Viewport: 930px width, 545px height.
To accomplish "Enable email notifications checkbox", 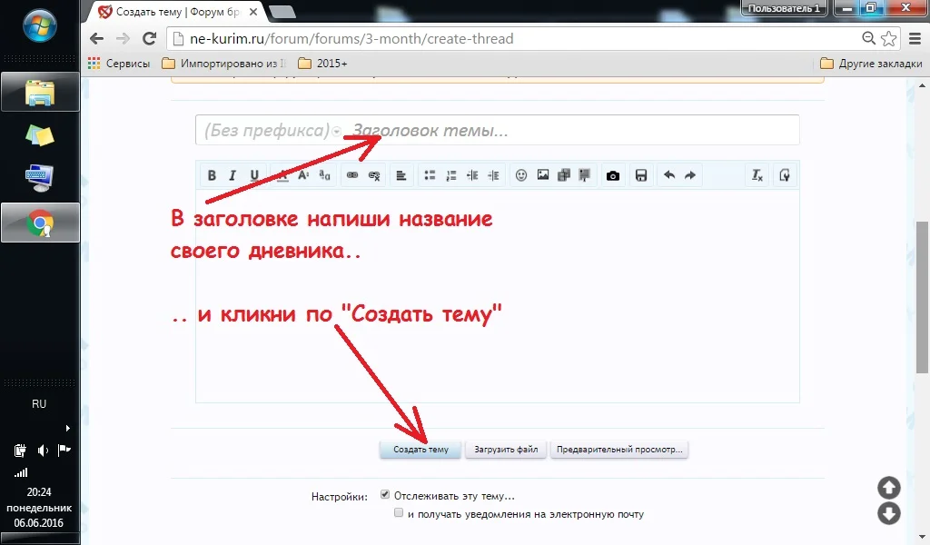I will click(399, 512).
